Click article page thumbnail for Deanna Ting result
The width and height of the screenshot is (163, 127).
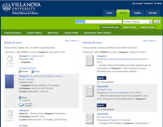click(x=89, y=91)
